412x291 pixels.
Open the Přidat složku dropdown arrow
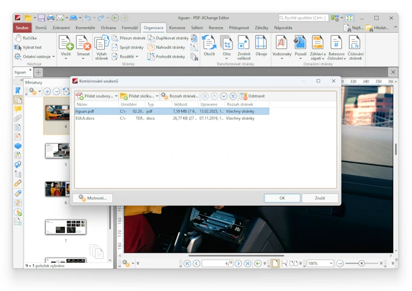[x=157, y=96]
